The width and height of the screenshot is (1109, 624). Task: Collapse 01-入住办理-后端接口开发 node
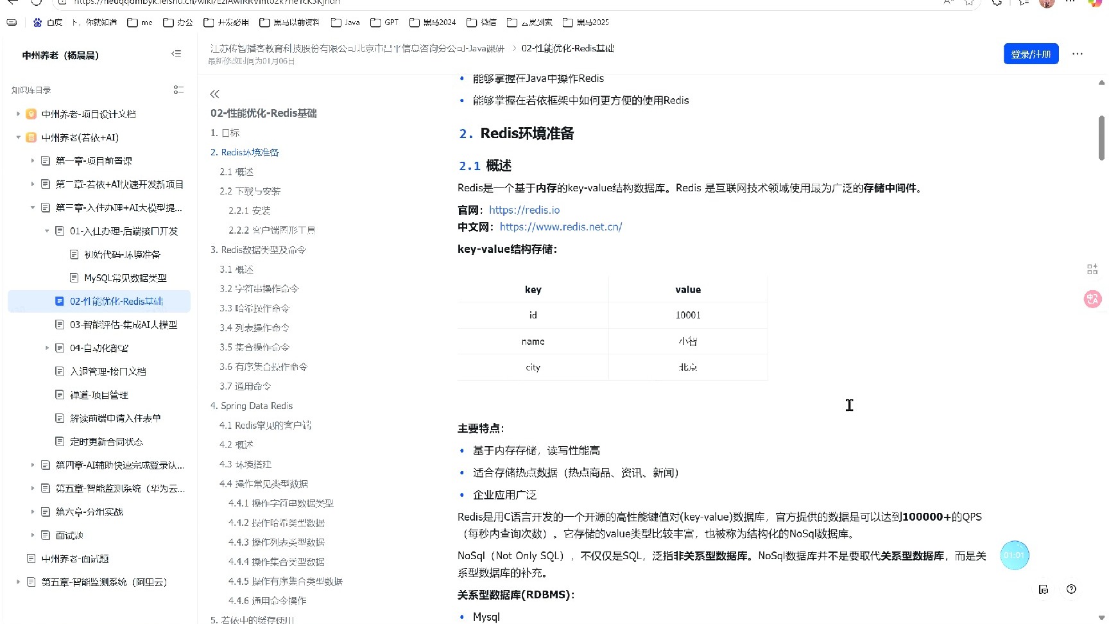coord(47,231)
